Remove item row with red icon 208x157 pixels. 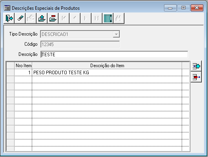[x=196, y=77]
